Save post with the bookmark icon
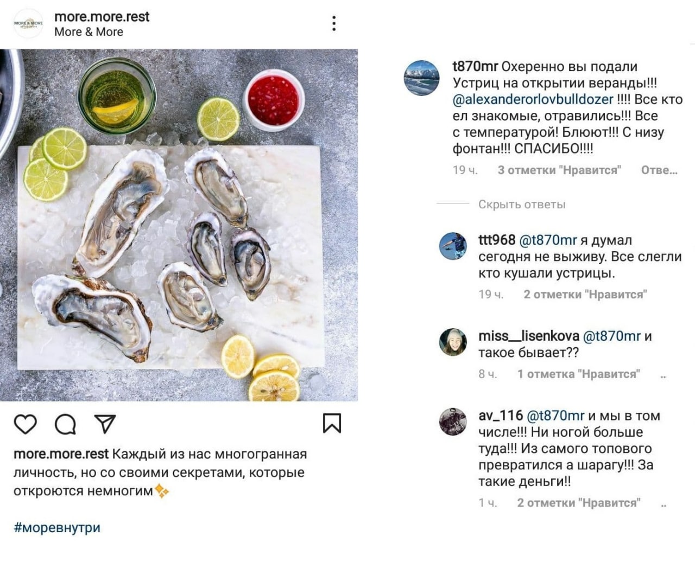Screen dimensions: 695x562 pos(332,424)
